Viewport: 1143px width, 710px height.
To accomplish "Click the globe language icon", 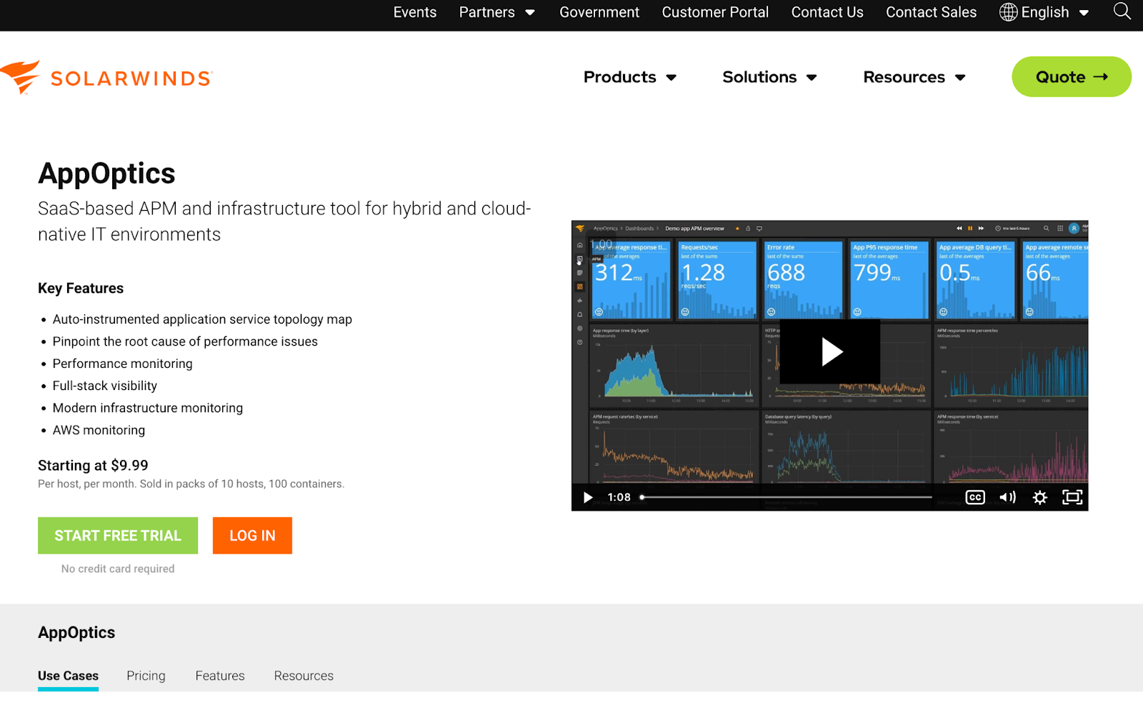I will coord(1008,12).
